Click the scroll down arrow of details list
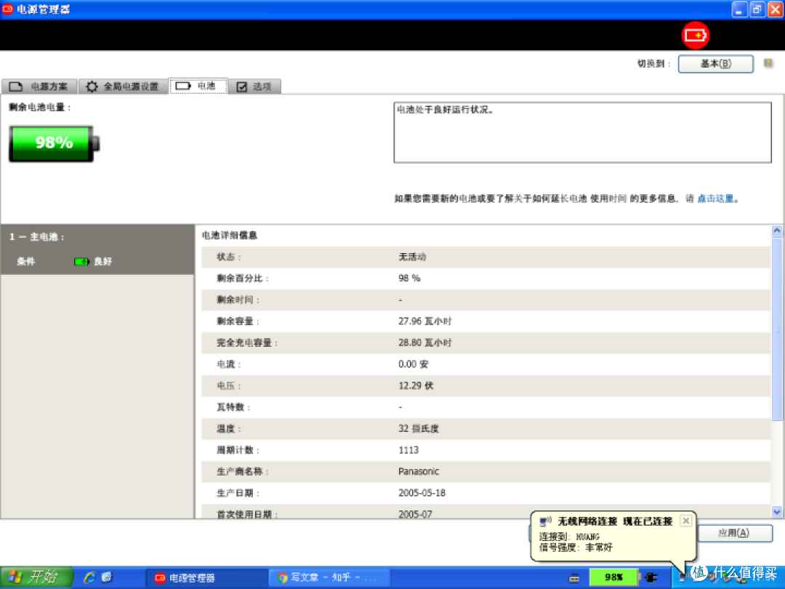This screenshot has height=589, width=785. tap(777, 512)
